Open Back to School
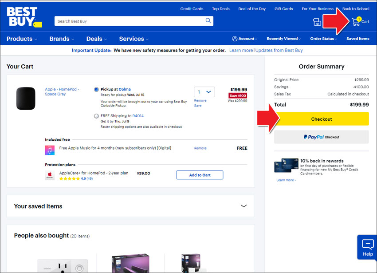Image resolution: width=377 pixels, height=273 pixels. click(x=356, y=9)
